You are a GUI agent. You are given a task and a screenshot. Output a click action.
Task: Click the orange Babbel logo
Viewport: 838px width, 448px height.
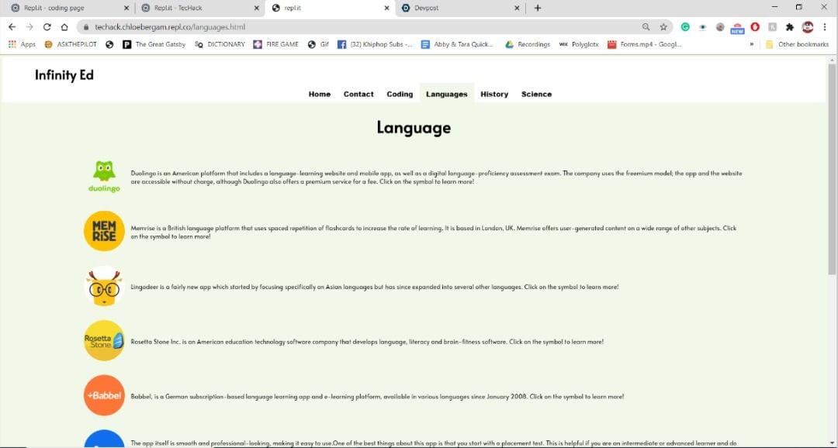tap(104, 395)
